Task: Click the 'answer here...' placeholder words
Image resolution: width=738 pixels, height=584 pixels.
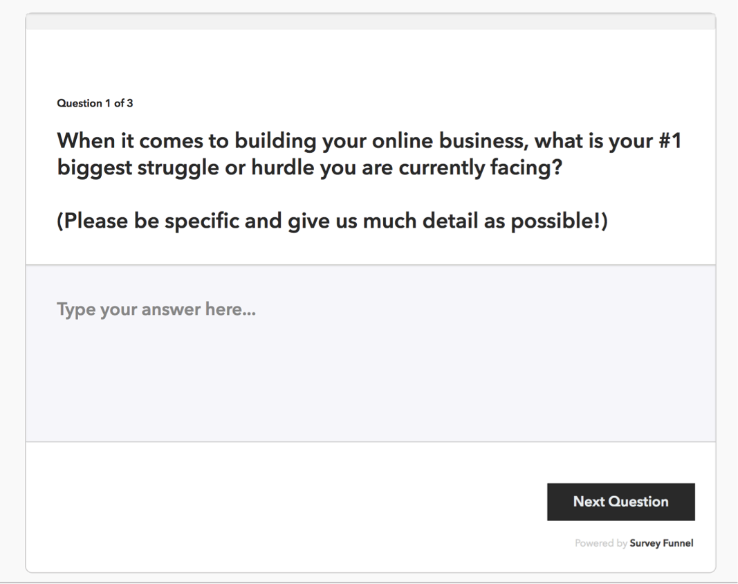Action: point(199,309)
